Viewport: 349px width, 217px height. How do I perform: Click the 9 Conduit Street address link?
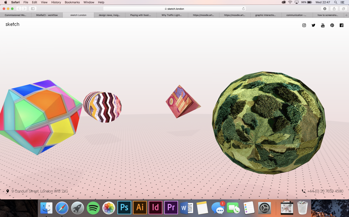(x=40, y=191)
